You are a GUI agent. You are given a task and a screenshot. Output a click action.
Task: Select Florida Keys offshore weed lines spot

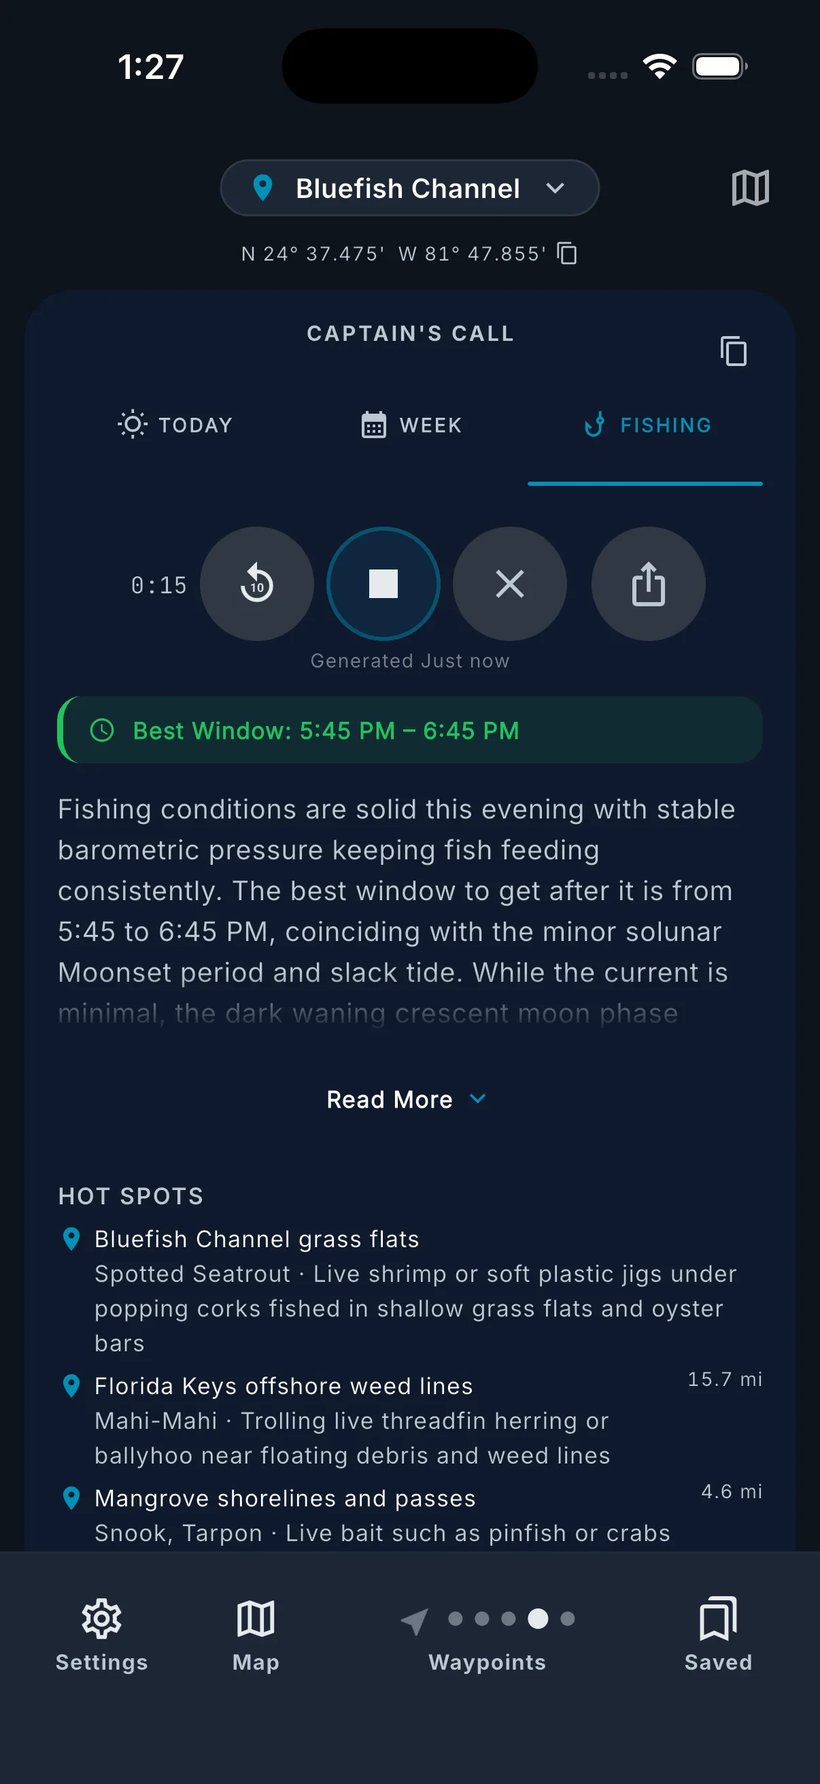pyautogui.click(x=284, y=1386)
